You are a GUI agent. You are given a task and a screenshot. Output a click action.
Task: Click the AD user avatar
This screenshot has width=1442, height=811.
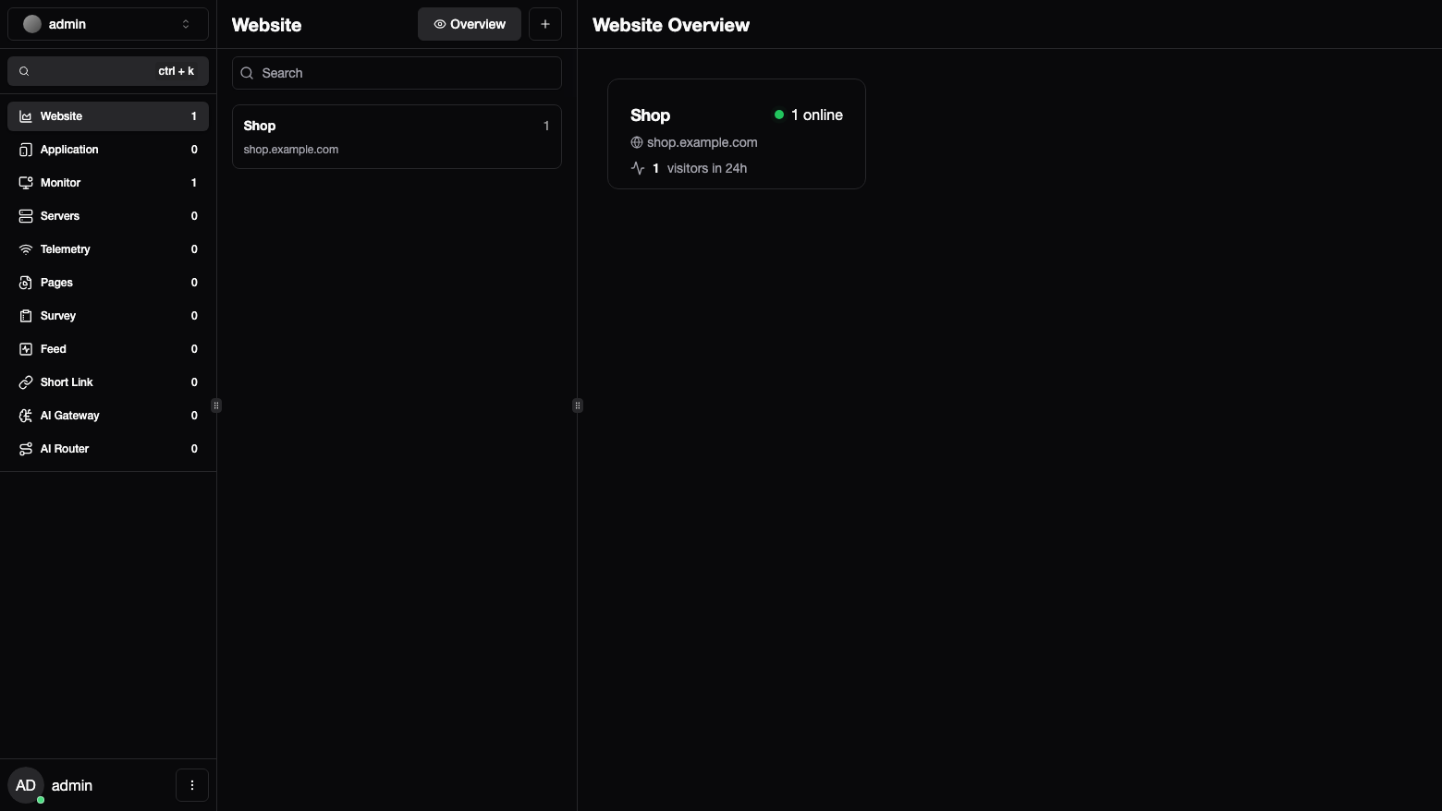(26, 785)
